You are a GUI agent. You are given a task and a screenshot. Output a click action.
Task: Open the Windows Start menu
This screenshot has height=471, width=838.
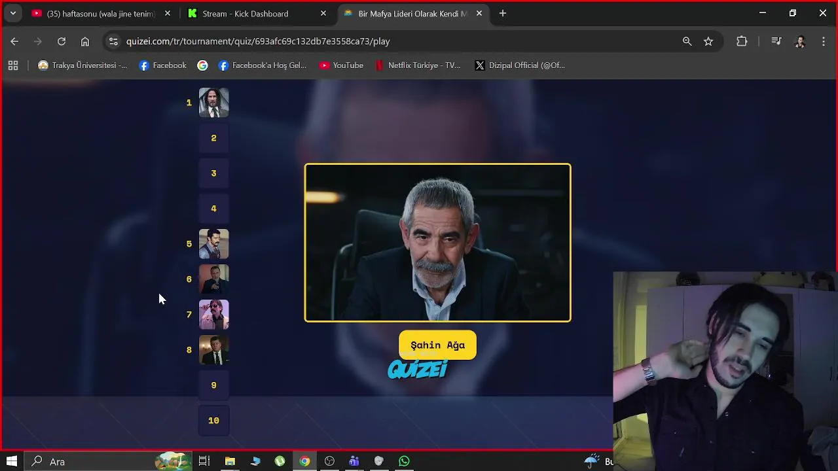[x=12, y=461]
